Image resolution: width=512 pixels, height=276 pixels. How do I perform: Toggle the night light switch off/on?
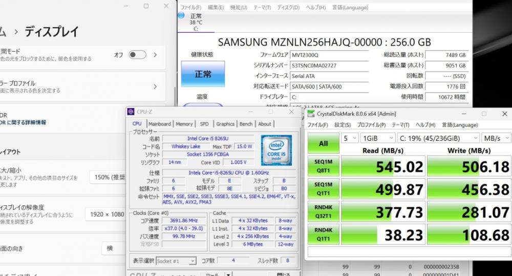[x=137, y=55]
